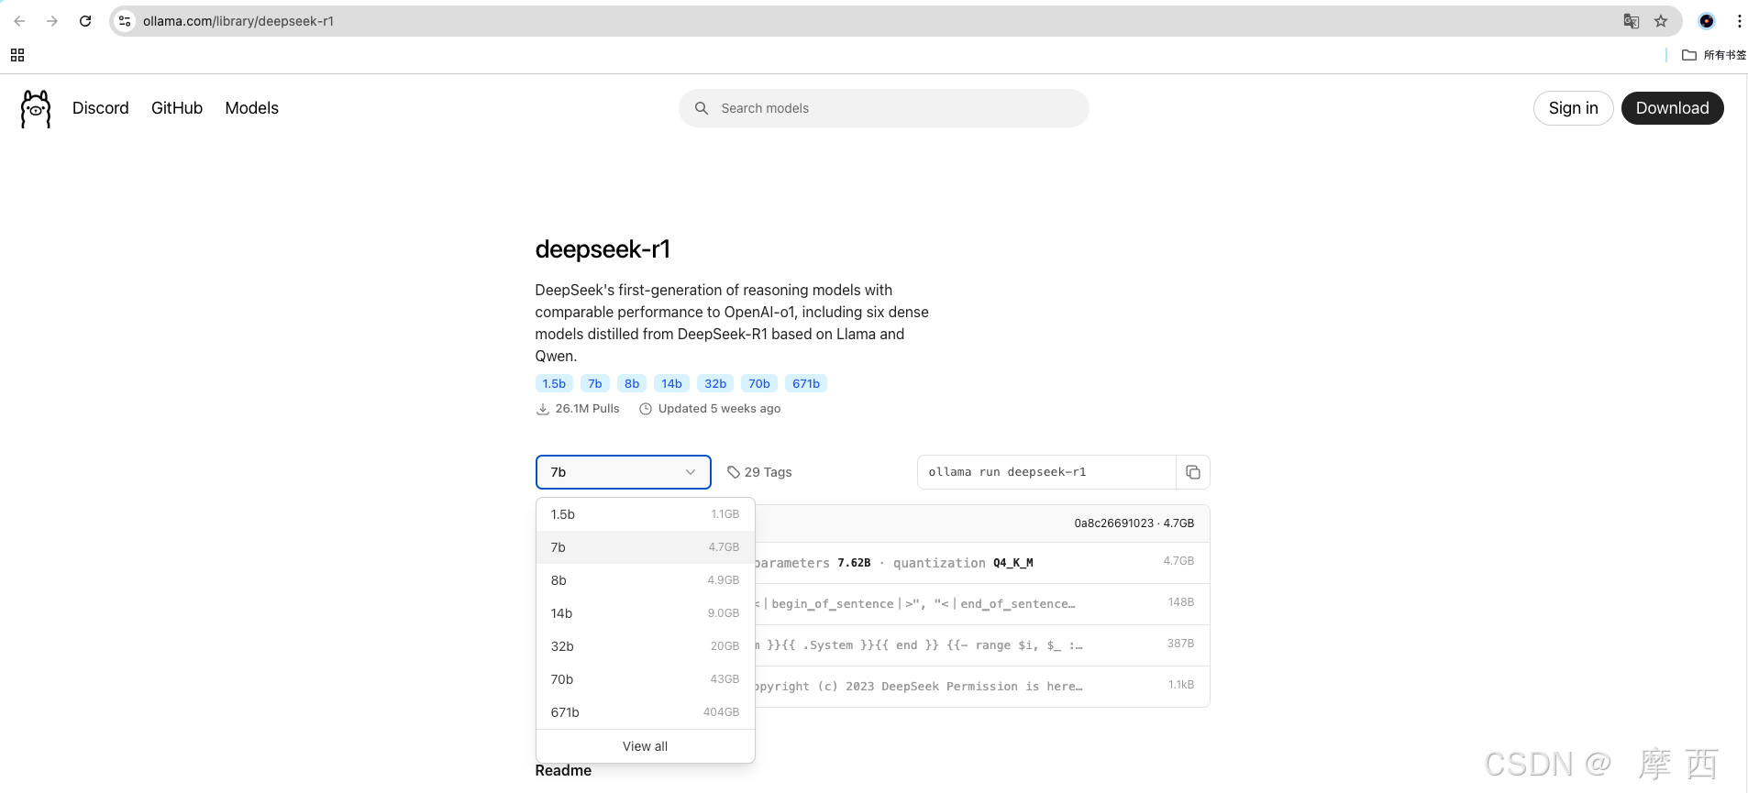1748x793 pixels.
Task: Reload the page
Action: click(x=85, y=21)
